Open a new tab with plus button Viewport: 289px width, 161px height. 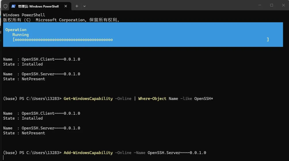point(77,6)
